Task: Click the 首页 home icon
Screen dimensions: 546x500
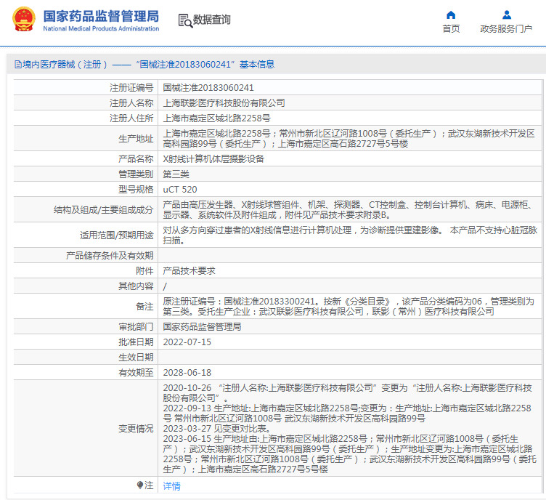Action: click(x=451, y=15)
